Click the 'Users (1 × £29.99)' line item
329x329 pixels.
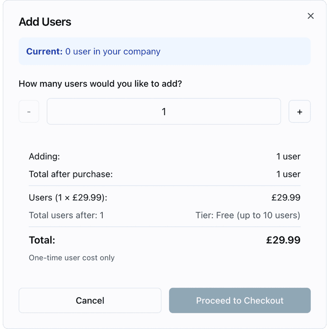tap(68, 197)
